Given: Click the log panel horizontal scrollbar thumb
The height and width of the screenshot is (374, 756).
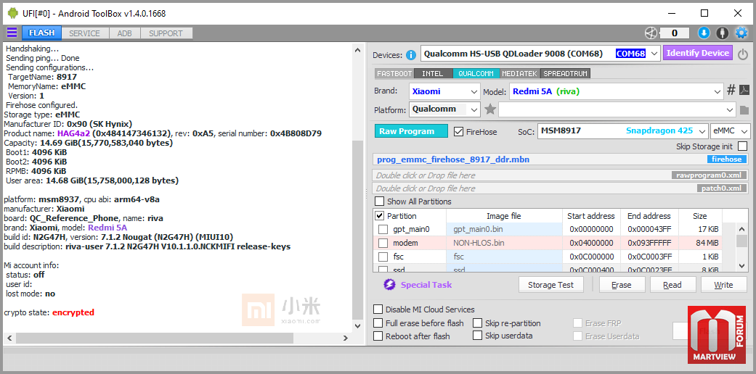Looking at the screenshot, I should click(154, 338).
